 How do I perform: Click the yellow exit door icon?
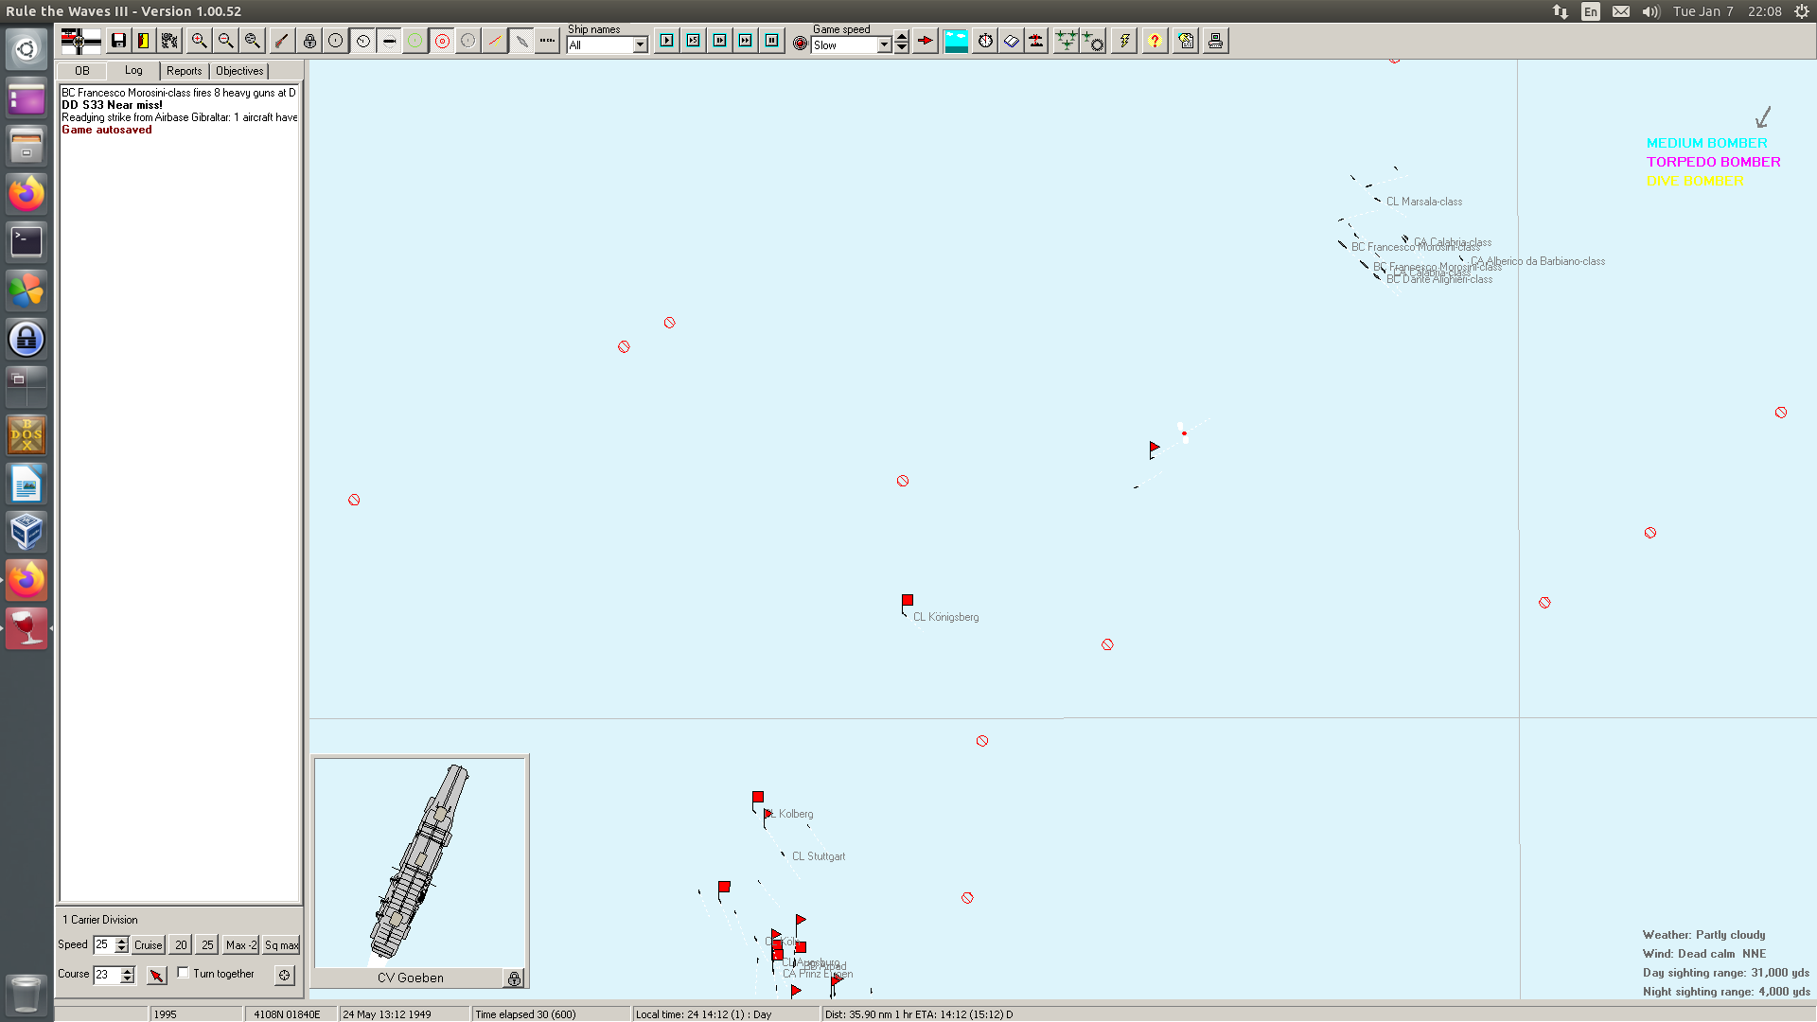click(144, 41)
